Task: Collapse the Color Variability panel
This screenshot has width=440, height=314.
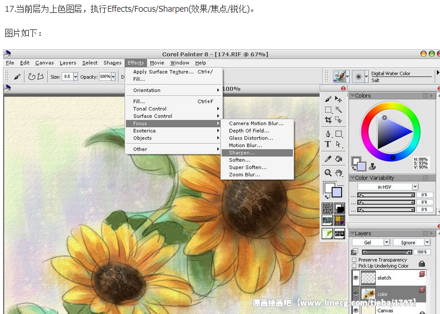Action: [352, 178]
